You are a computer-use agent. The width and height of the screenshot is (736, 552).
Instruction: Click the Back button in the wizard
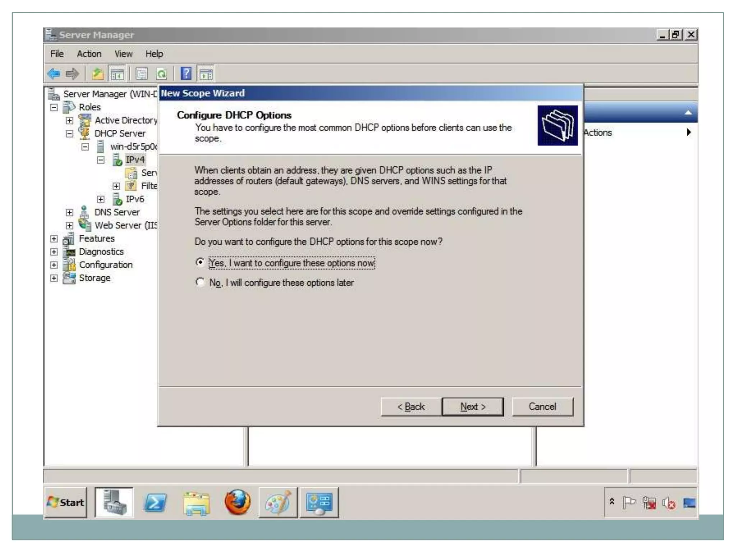(411, 406)
